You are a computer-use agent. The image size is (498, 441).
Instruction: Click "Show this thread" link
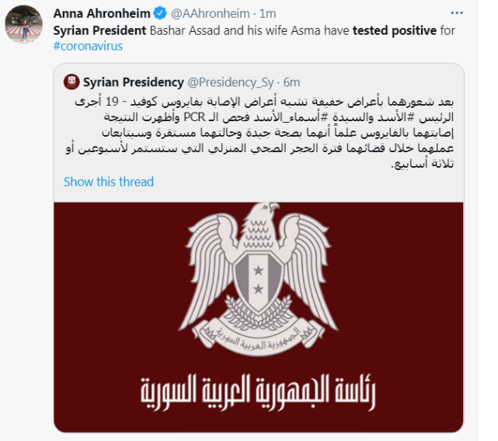(109, 182)
